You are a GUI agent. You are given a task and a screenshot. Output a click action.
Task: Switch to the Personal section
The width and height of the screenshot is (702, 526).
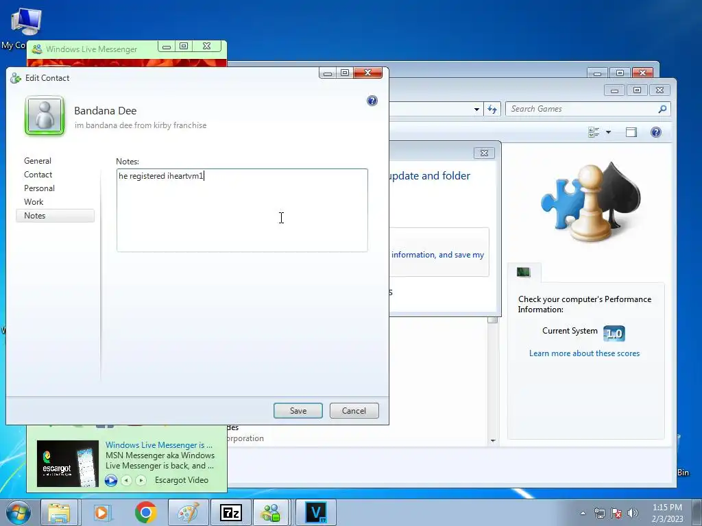(x=39, y=188)
